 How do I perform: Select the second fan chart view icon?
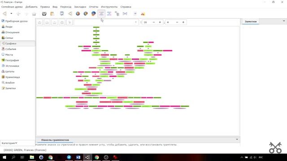[86, 14]
